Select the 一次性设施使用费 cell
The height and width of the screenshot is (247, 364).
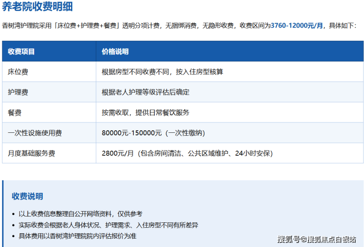(x=49, y=133)
